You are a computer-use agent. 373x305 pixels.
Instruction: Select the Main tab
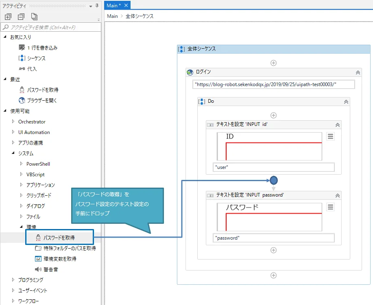(x=113, y=6)
